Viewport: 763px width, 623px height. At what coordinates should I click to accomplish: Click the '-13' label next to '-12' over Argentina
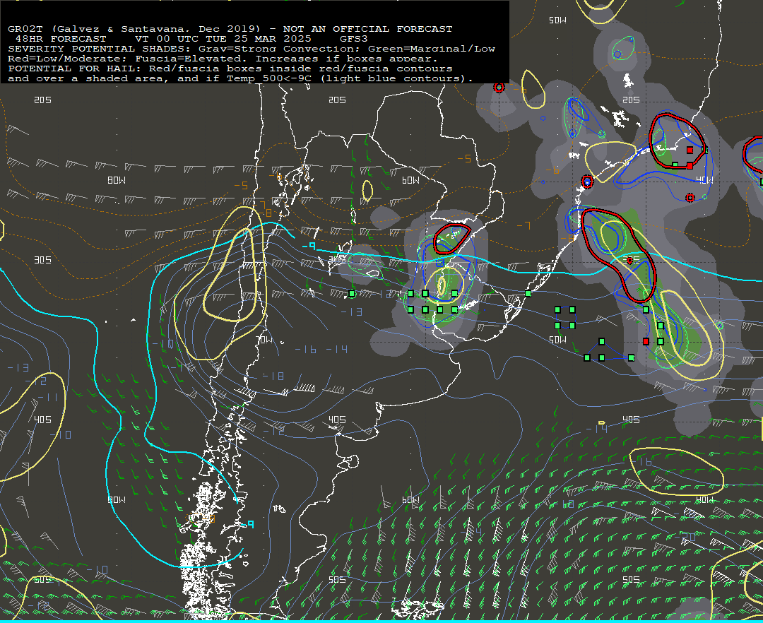click(351, 311)
